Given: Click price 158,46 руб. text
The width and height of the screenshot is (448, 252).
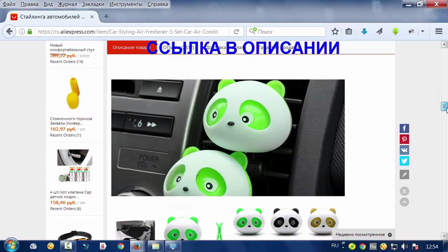Looking at the screenshot, I should coord(63,202).
